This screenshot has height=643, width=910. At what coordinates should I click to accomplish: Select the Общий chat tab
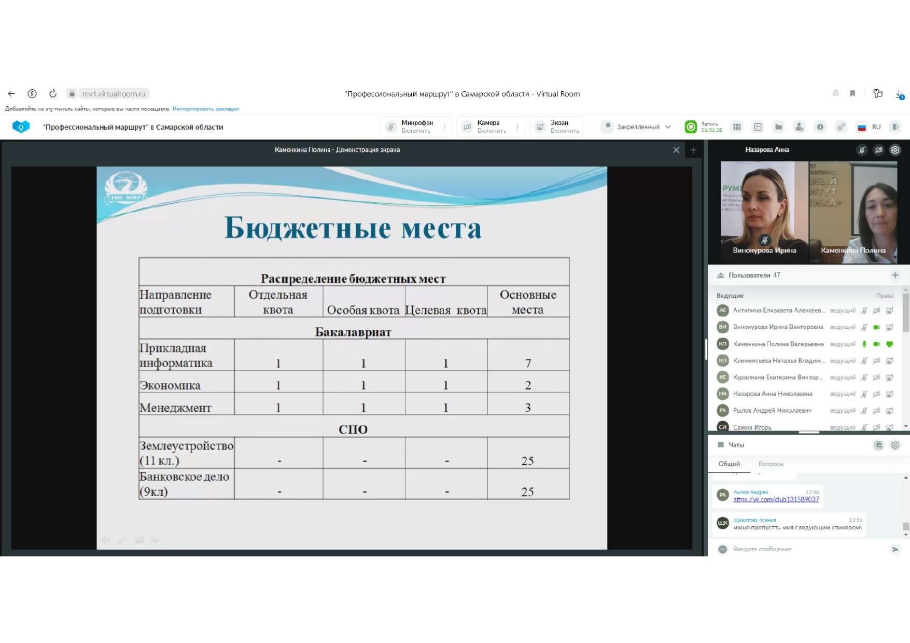coord(729,464)
